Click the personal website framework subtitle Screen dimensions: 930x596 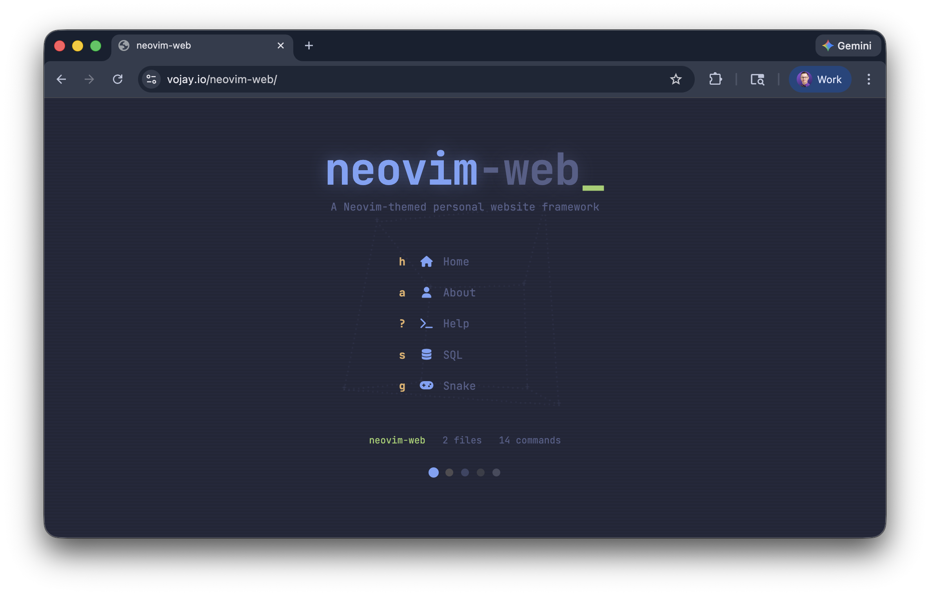click(465, 207)
